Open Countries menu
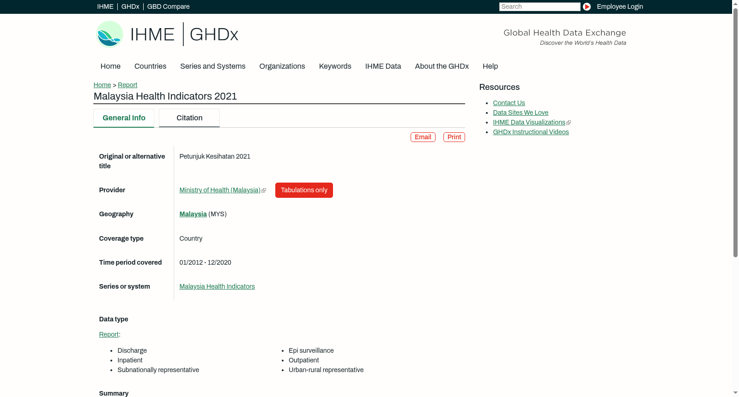This screenshot has width=739, height=397. coord(150,66)
